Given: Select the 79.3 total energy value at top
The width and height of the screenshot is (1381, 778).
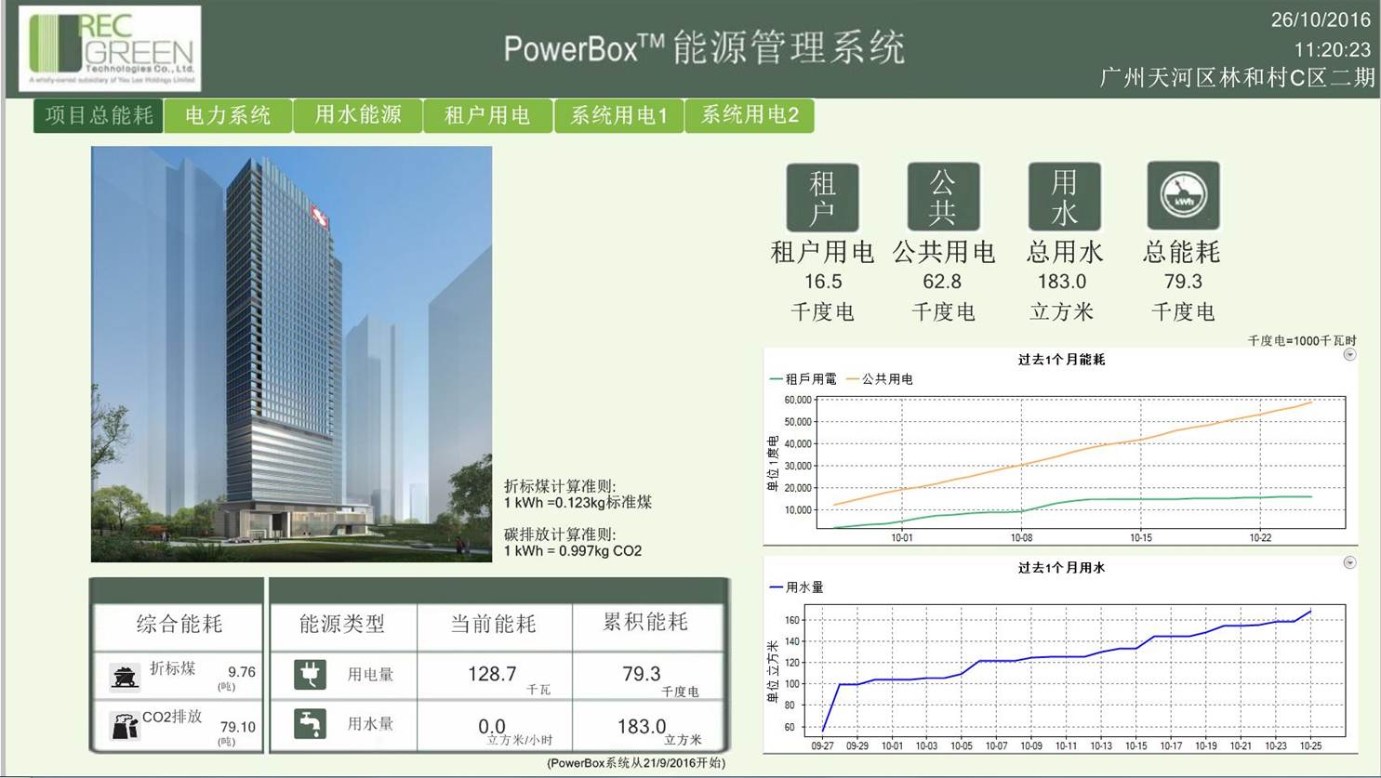Looking at the screenshot, I should tap(1183, 282).
